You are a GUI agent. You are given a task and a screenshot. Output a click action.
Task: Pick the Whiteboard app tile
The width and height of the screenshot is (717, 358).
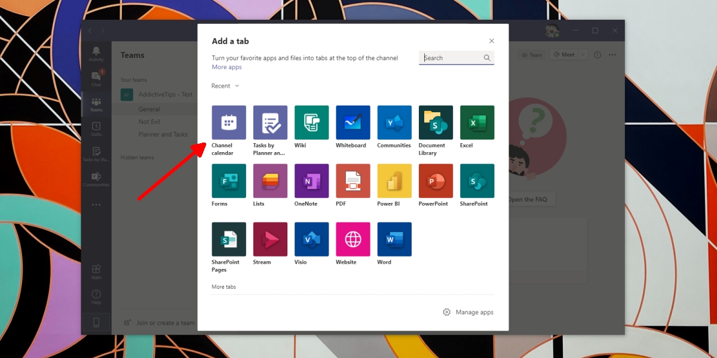pyautogui.click(x=353, y=123)
